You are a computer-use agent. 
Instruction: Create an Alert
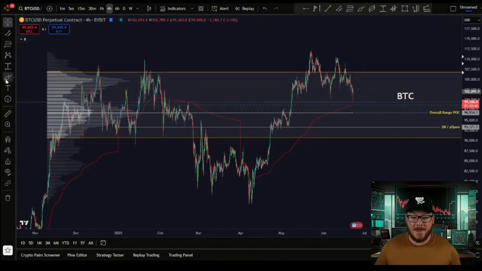220,9
